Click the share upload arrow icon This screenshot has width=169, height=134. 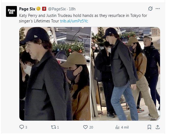click(x=157, y=127)
